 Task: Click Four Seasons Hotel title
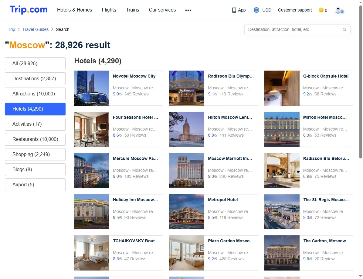(x=135, y=117)
